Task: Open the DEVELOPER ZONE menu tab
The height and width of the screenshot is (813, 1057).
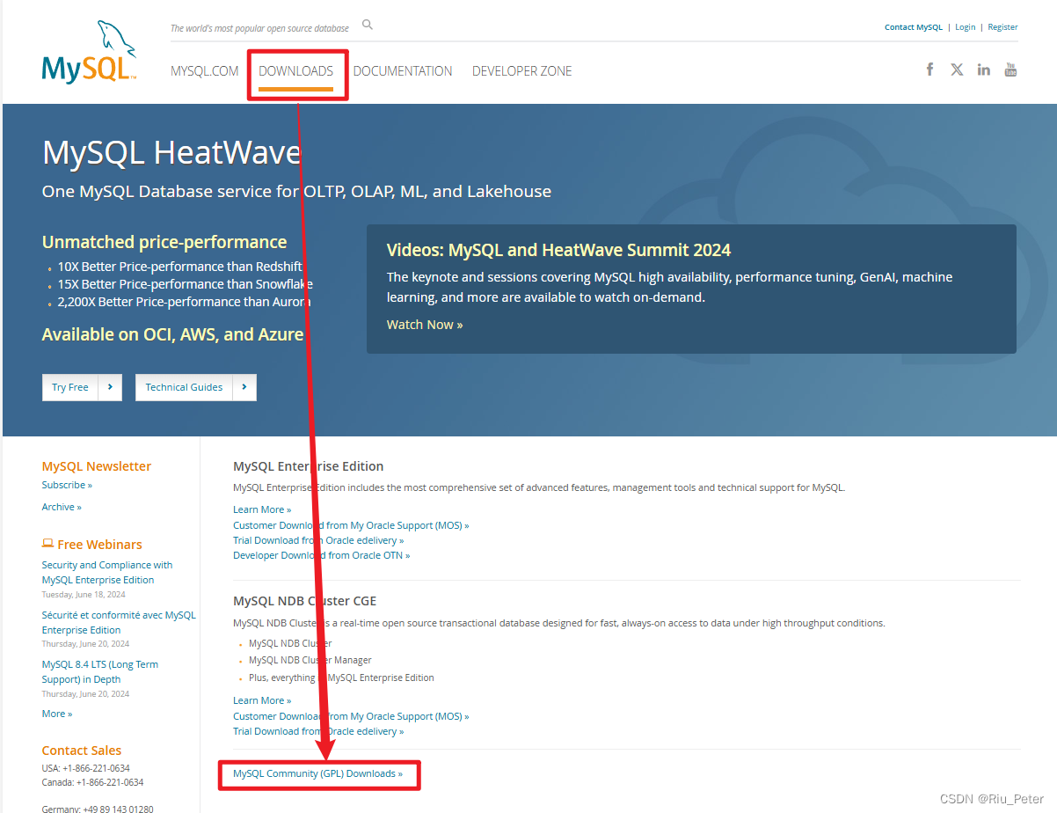Action: [522, 71]
